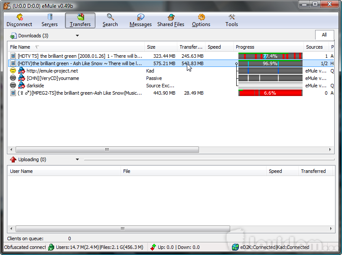Open the Messages view
The height and width of the screenshot is (255, 342).
pyautogui.click(x=140, y=20)
